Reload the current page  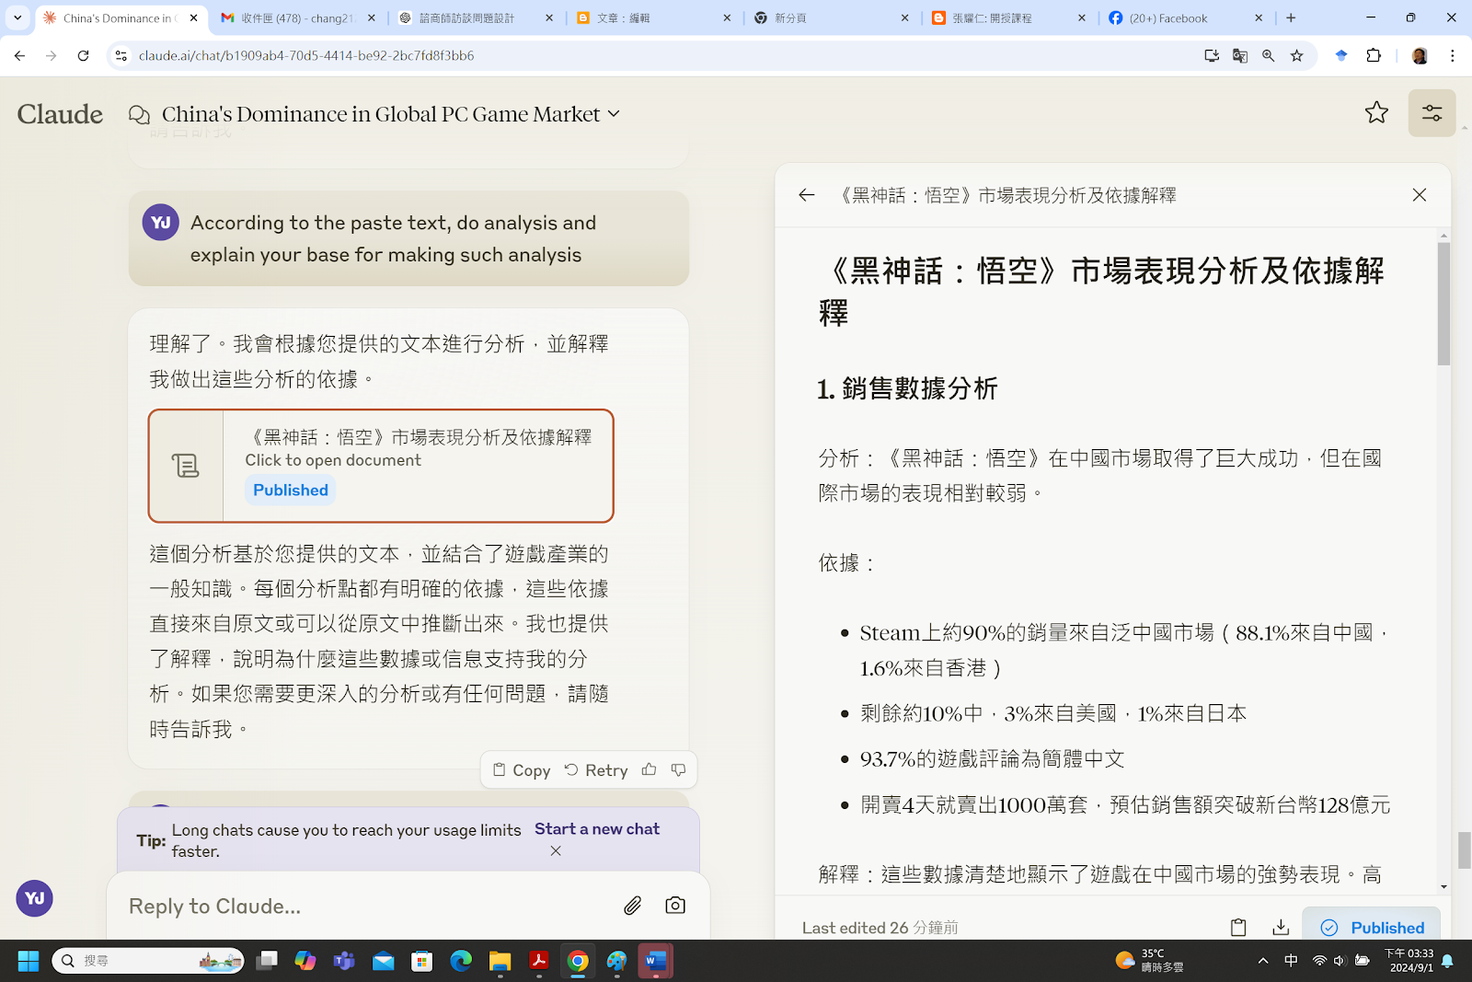(84, 56)
